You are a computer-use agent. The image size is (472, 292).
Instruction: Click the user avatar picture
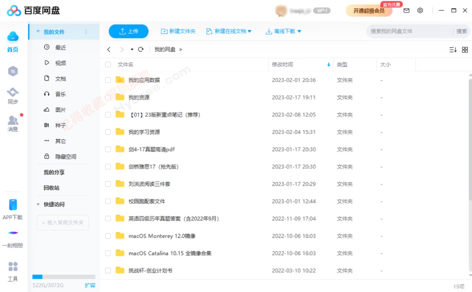280,11
